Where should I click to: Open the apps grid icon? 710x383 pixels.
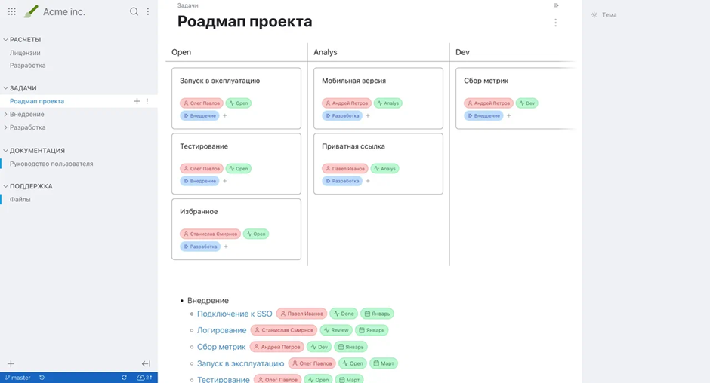pos(12,12)
